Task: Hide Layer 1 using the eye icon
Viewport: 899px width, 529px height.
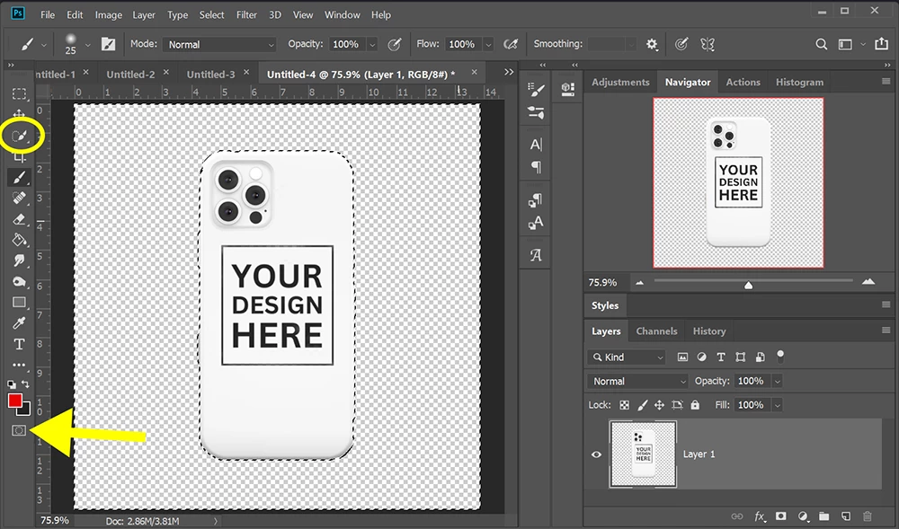Action: pos(596,454)
